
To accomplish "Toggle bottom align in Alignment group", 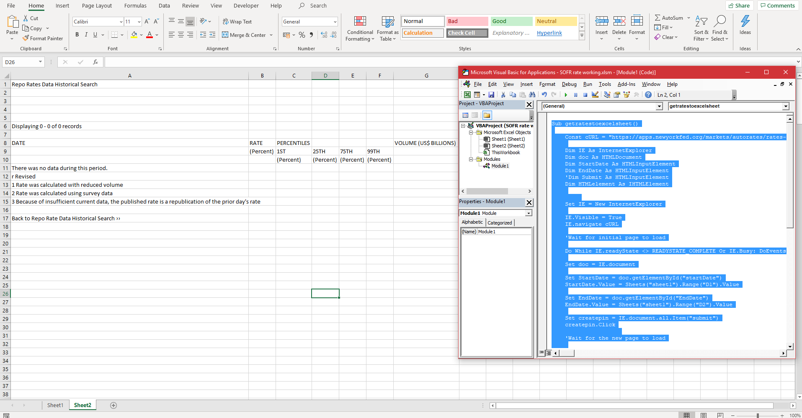I will click(190, 21).
